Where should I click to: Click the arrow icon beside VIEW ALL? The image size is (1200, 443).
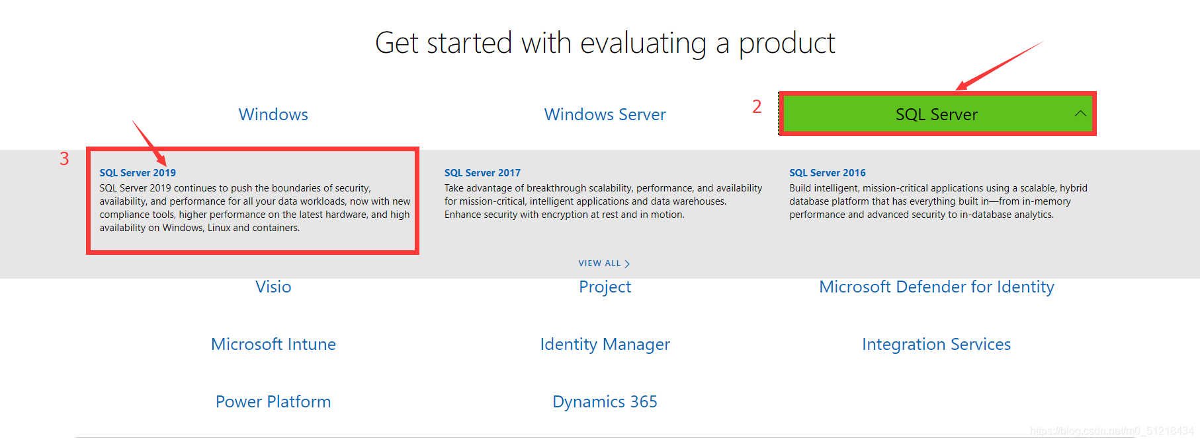627,264
